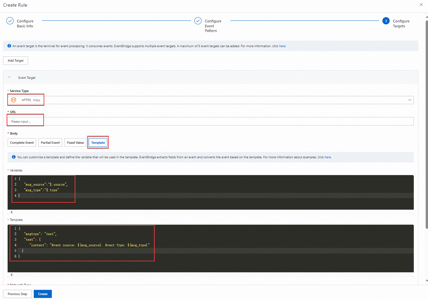The width and height of the screenshot is (428, 300).
Task: Click the info icon in the event target notice
Action: (9, 46)
